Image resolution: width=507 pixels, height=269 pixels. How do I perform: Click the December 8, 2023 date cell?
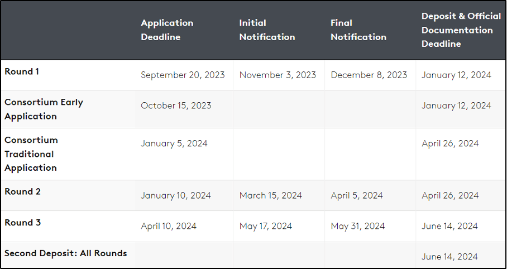(x=369, y=75)
